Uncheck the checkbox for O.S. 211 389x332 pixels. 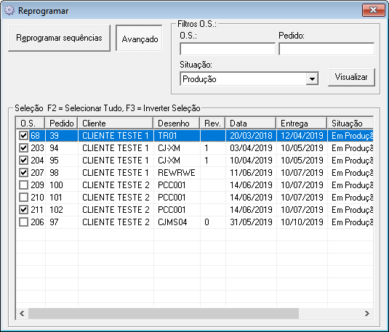23,210
